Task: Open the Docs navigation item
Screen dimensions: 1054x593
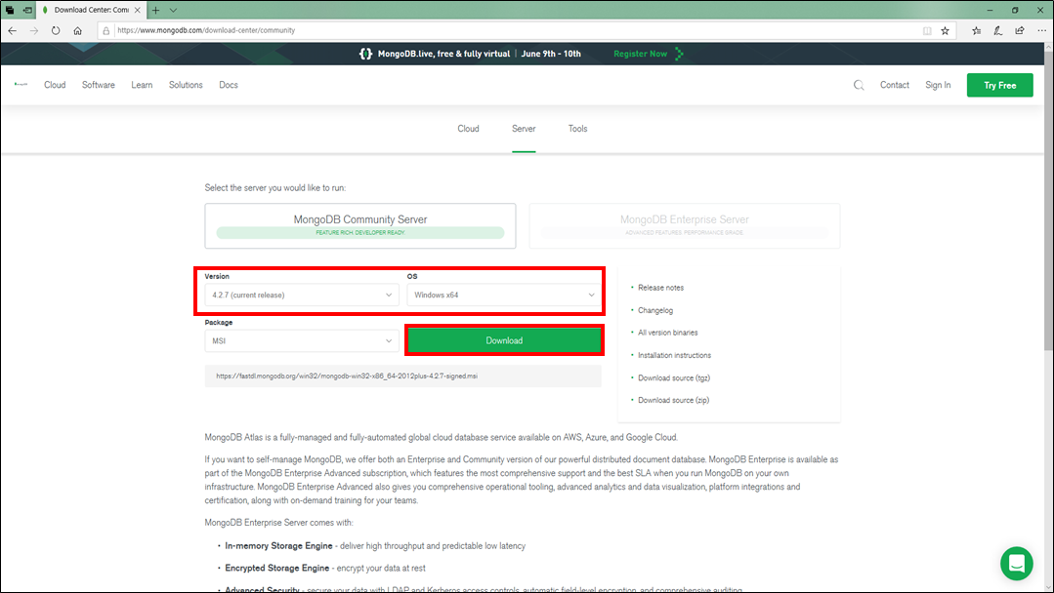Action: (x=229, y=85)
